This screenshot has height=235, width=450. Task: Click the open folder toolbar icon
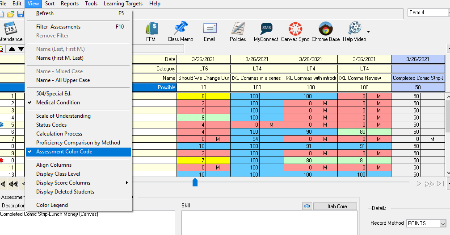click(11, 14)
